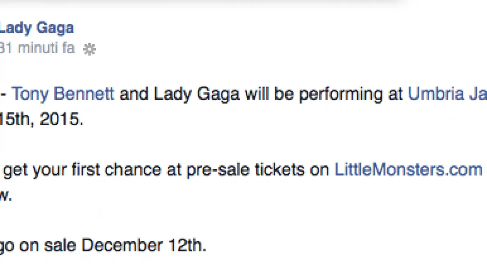
Task: Click "Lady Gaga" inside the post sentence
Action: [196, 94]
